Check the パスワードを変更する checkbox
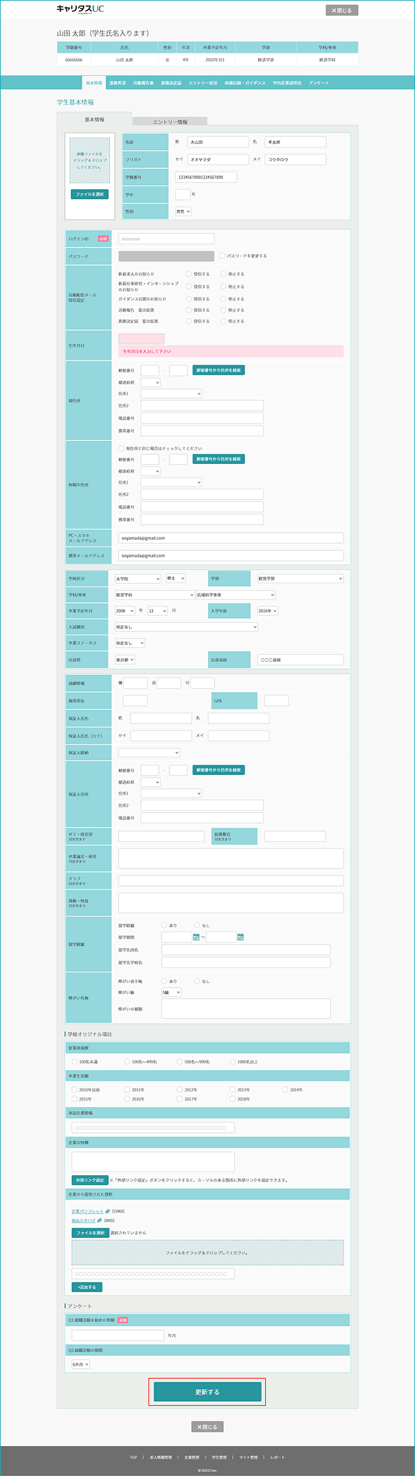 tap(222, 255)
